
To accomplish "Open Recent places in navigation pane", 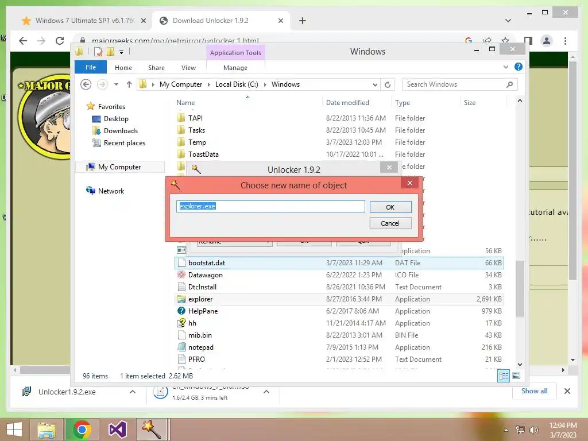I will (125, 143).
